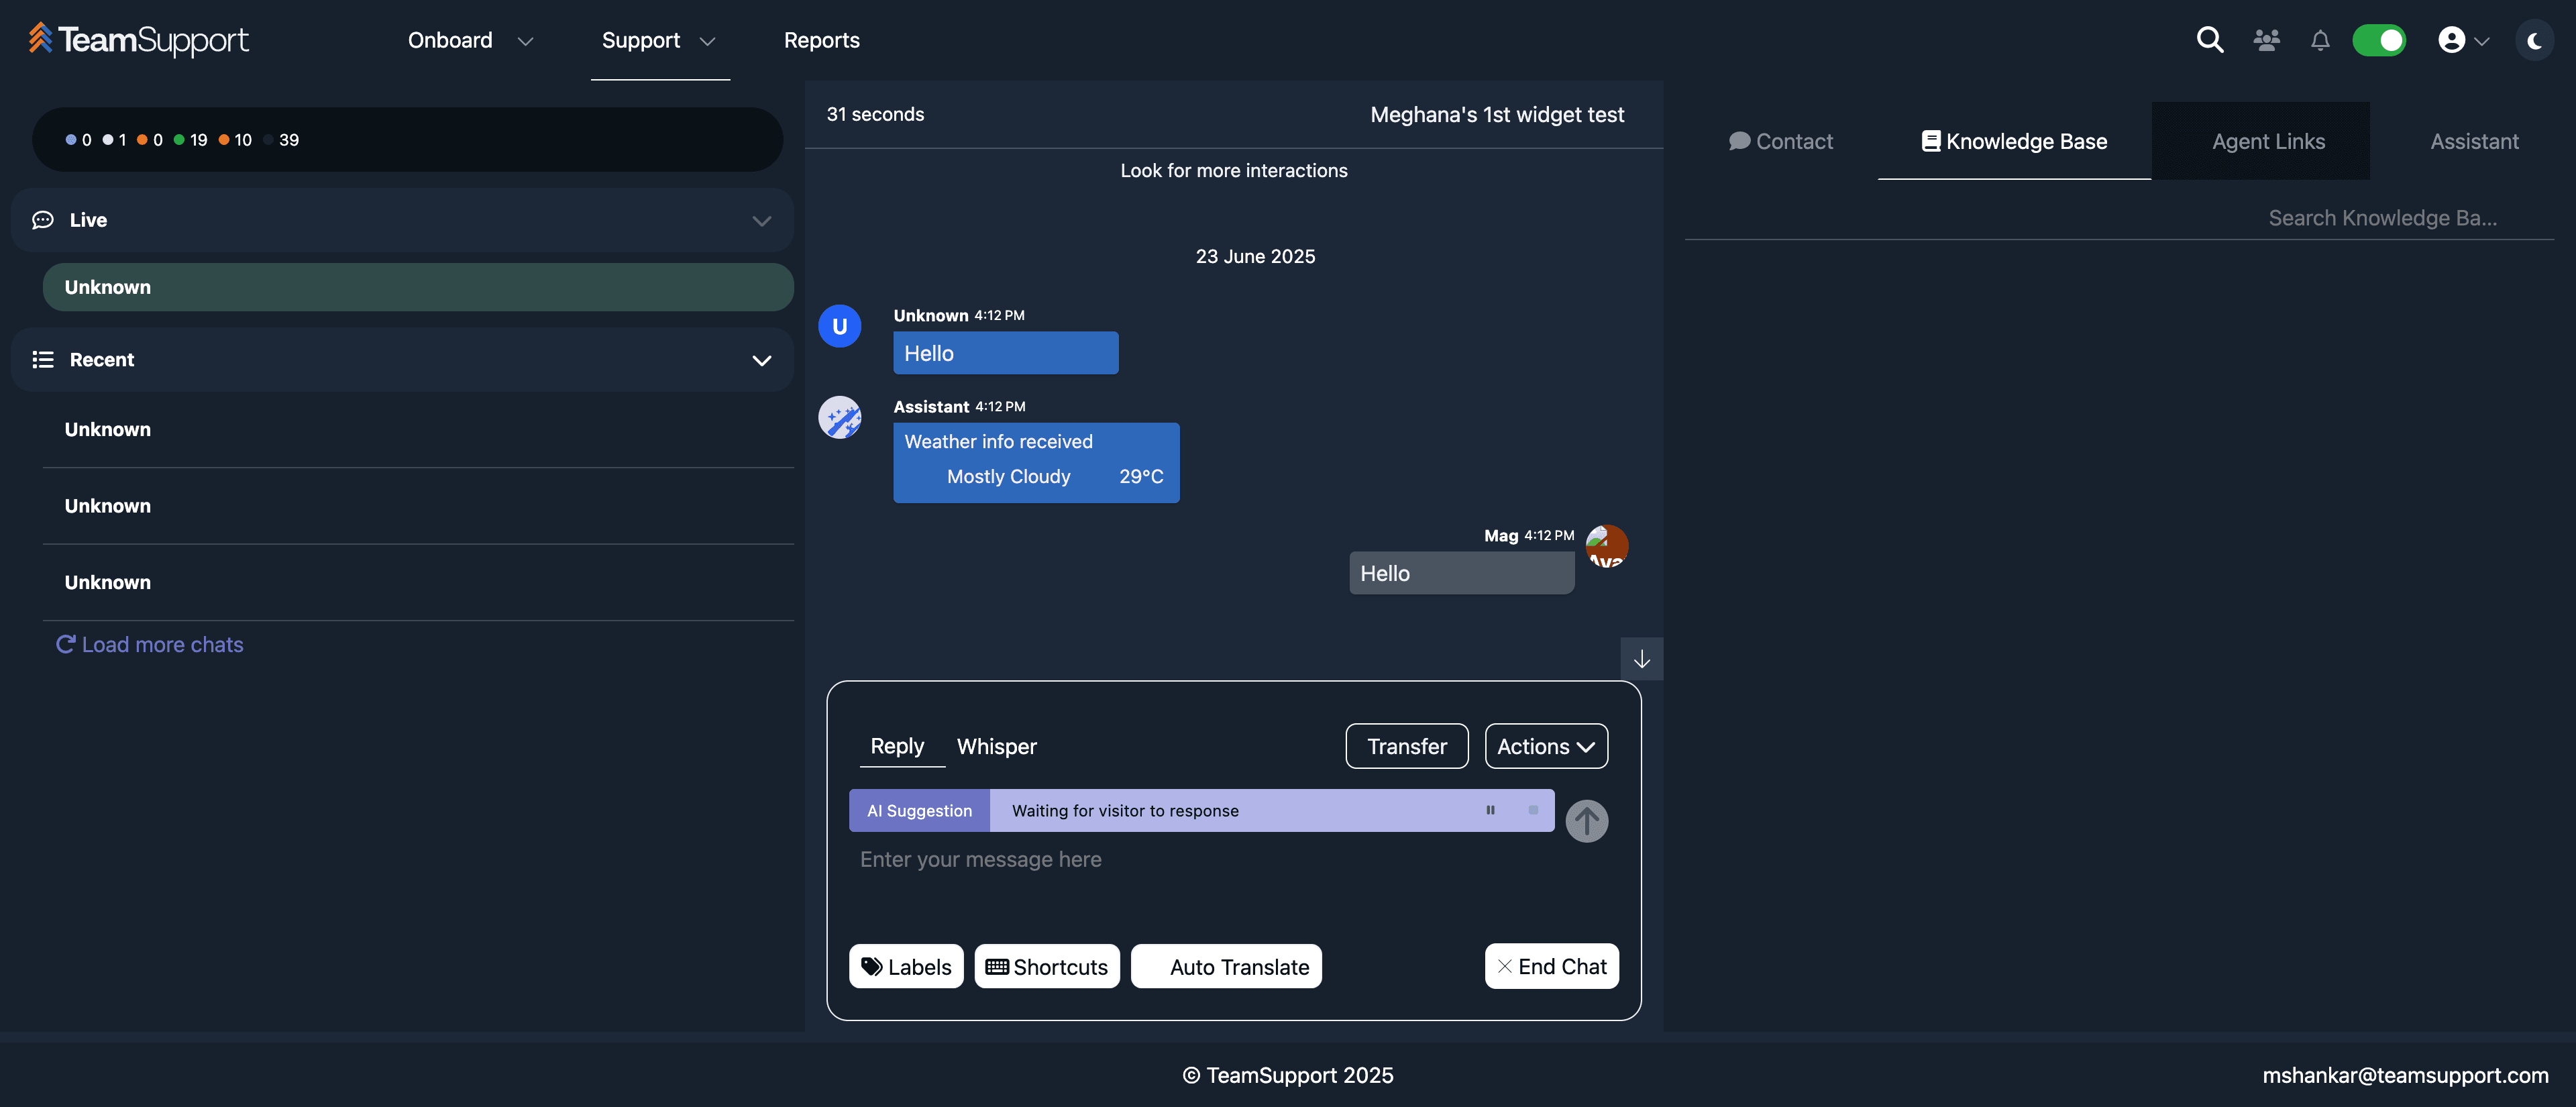The height and width of the screenshot is (1107, 2576).
Task: Switch to the Contact tab
Action: (1780, 142)
